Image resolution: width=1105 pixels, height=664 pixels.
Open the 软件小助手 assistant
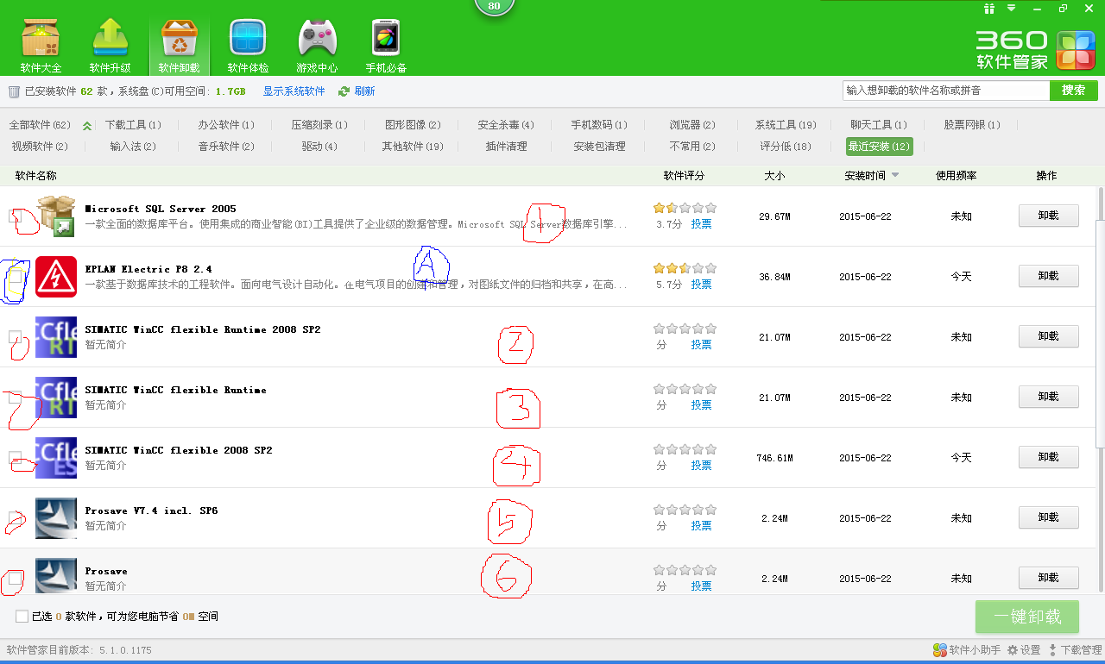[x=967, y=650]
